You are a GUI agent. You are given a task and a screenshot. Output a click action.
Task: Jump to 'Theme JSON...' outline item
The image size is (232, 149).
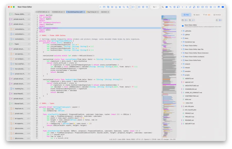pyautogui.click(x=20, y=14)
